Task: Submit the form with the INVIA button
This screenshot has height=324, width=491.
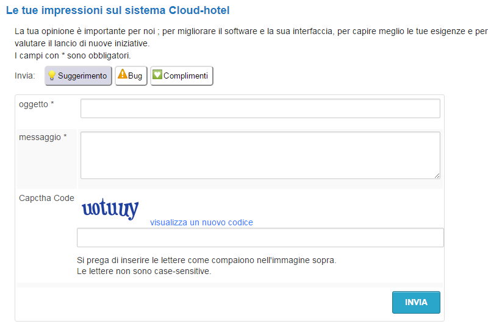Action: (416, 303)
